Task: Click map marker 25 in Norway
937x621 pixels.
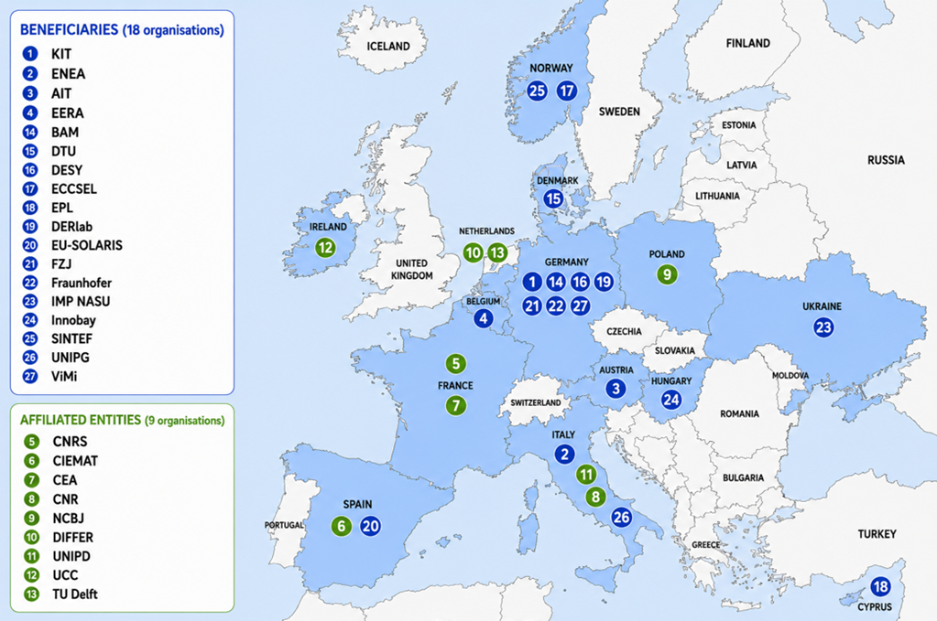Action: tap(538, 91)
